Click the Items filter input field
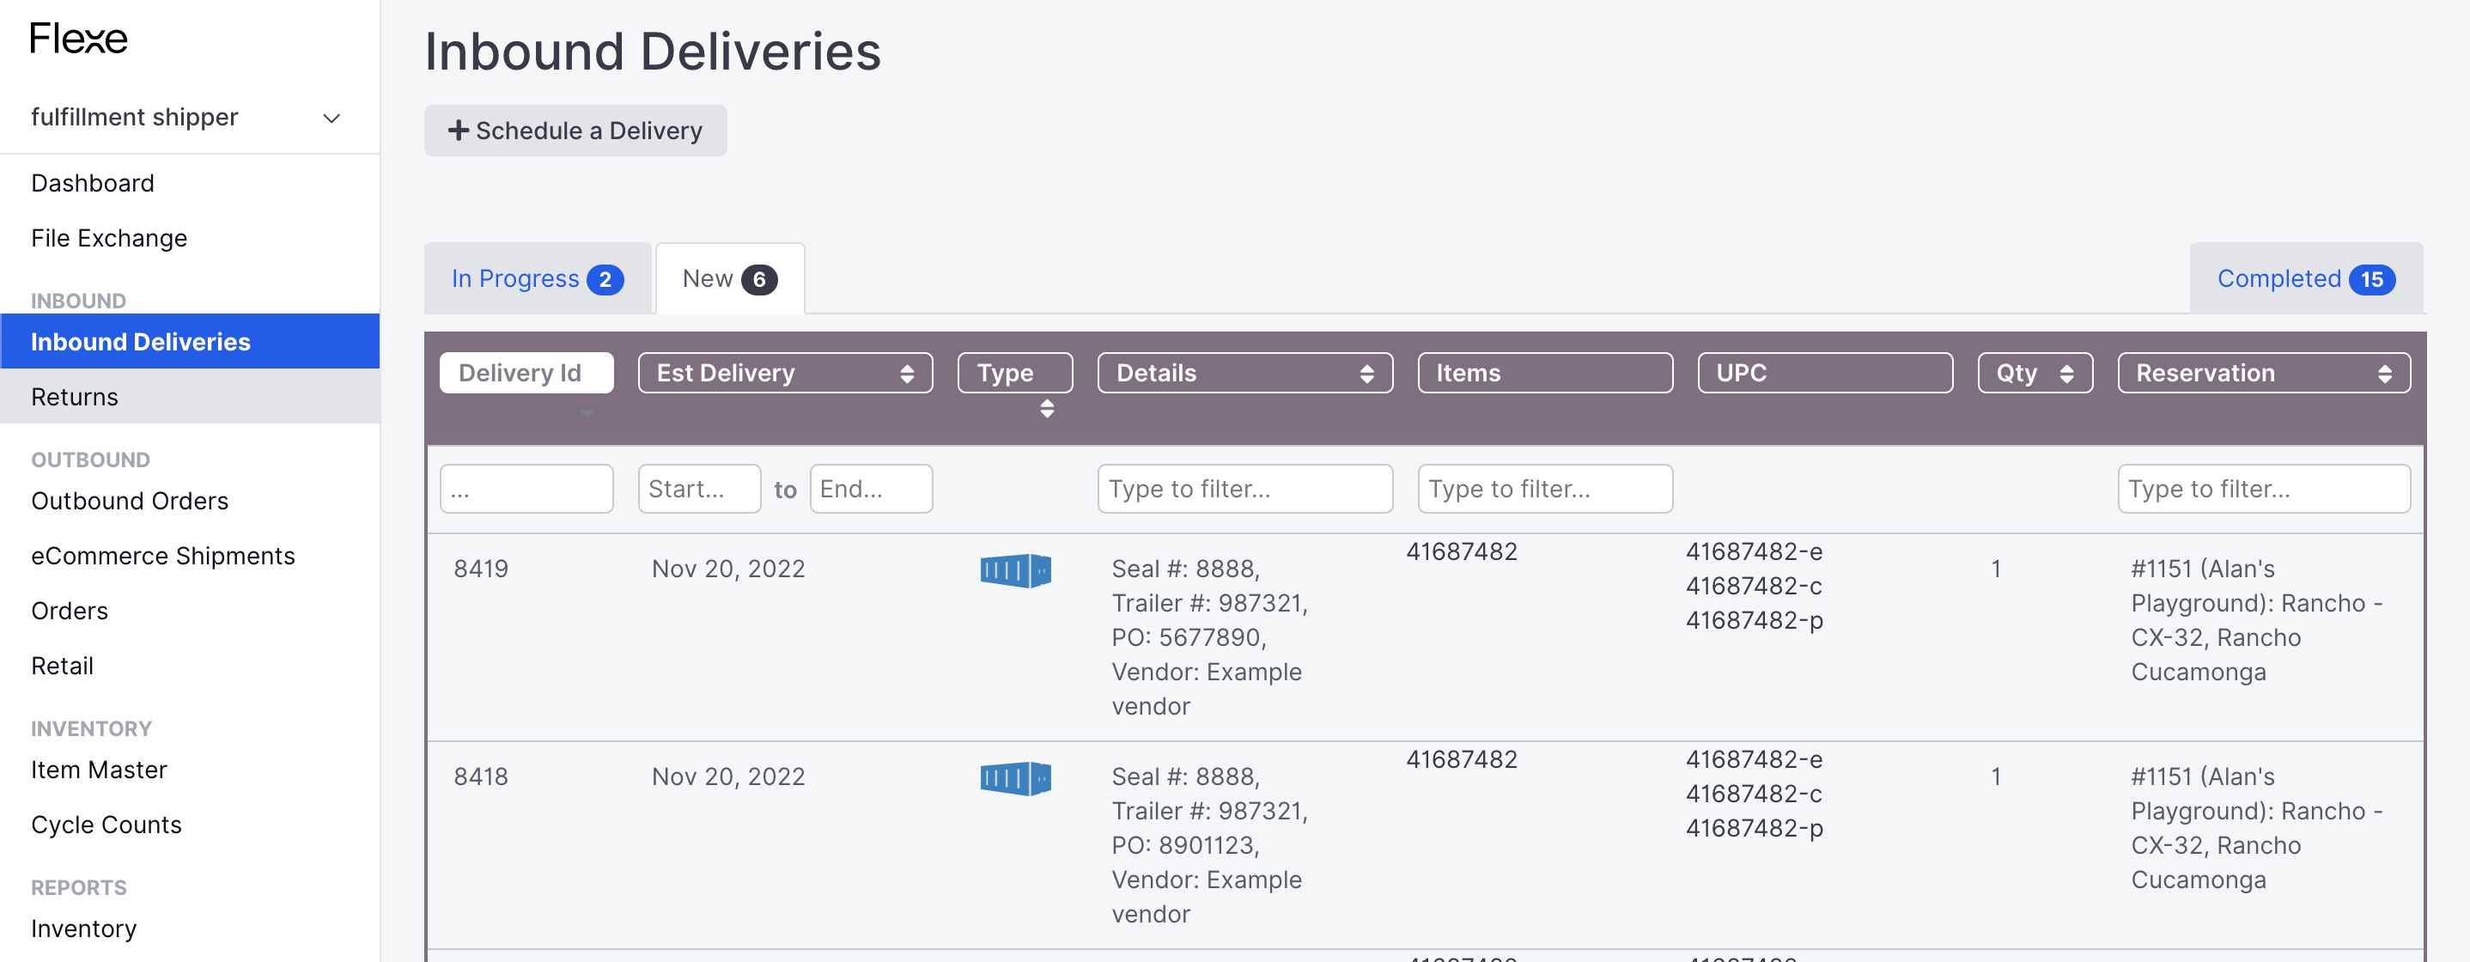The width and height of the screenshot is (2470, 962). click(x=1544, y=488)
